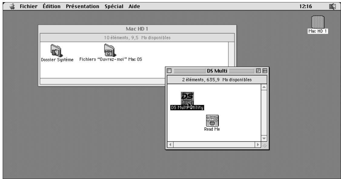
Task: Click the DS Multi window title
Action: point(217,71)
